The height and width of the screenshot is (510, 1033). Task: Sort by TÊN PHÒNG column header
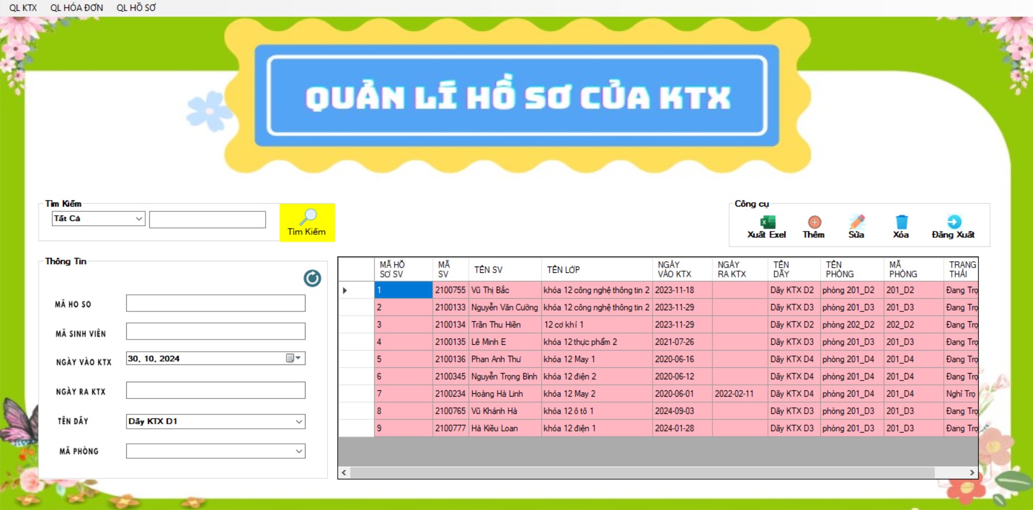click(852, 269)
